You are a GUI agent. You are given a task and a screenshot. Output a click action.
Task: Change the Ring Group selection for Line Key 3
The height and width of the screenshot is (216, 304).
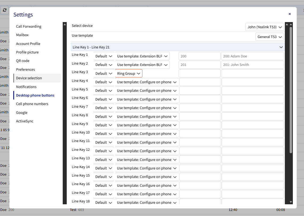pos(129,73)
